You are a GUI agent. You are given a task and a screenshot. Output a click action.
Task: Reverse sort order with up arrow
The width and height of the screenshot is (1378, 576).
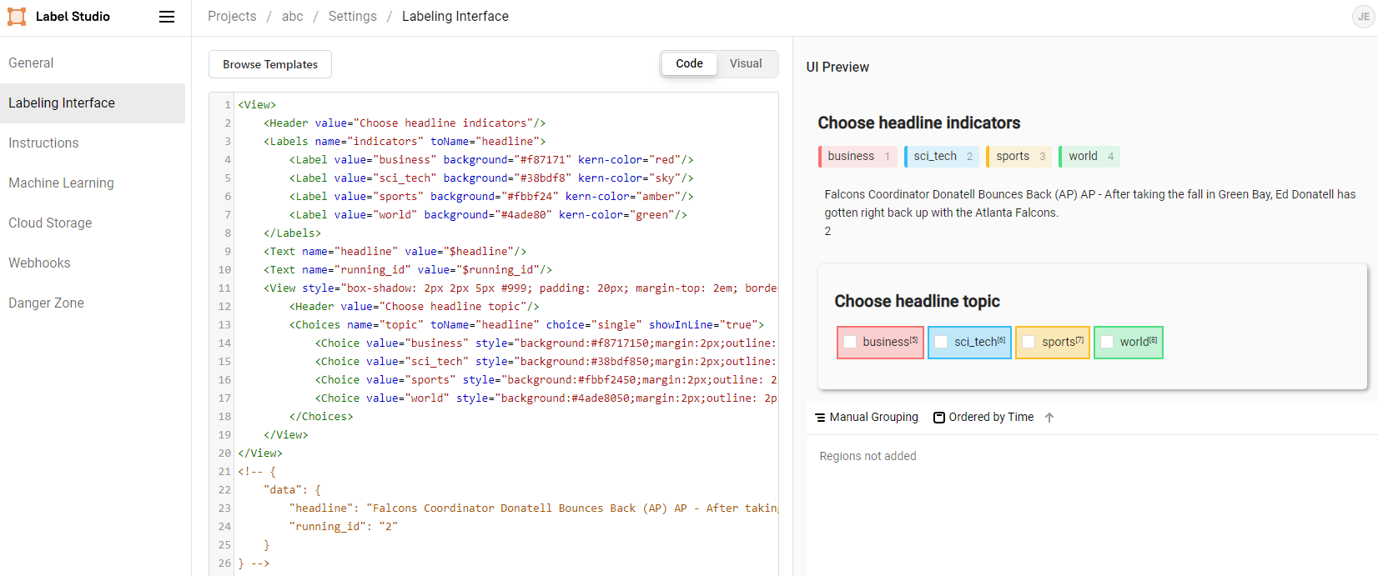click(1049, 418)
